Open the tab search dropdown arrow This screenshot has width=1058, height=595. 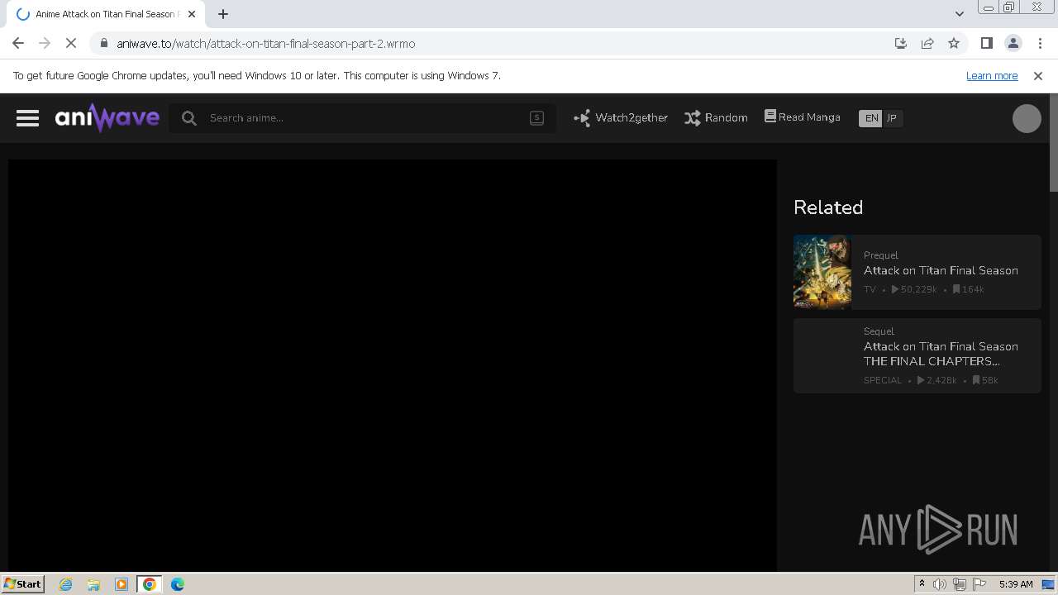coord(959,14)
